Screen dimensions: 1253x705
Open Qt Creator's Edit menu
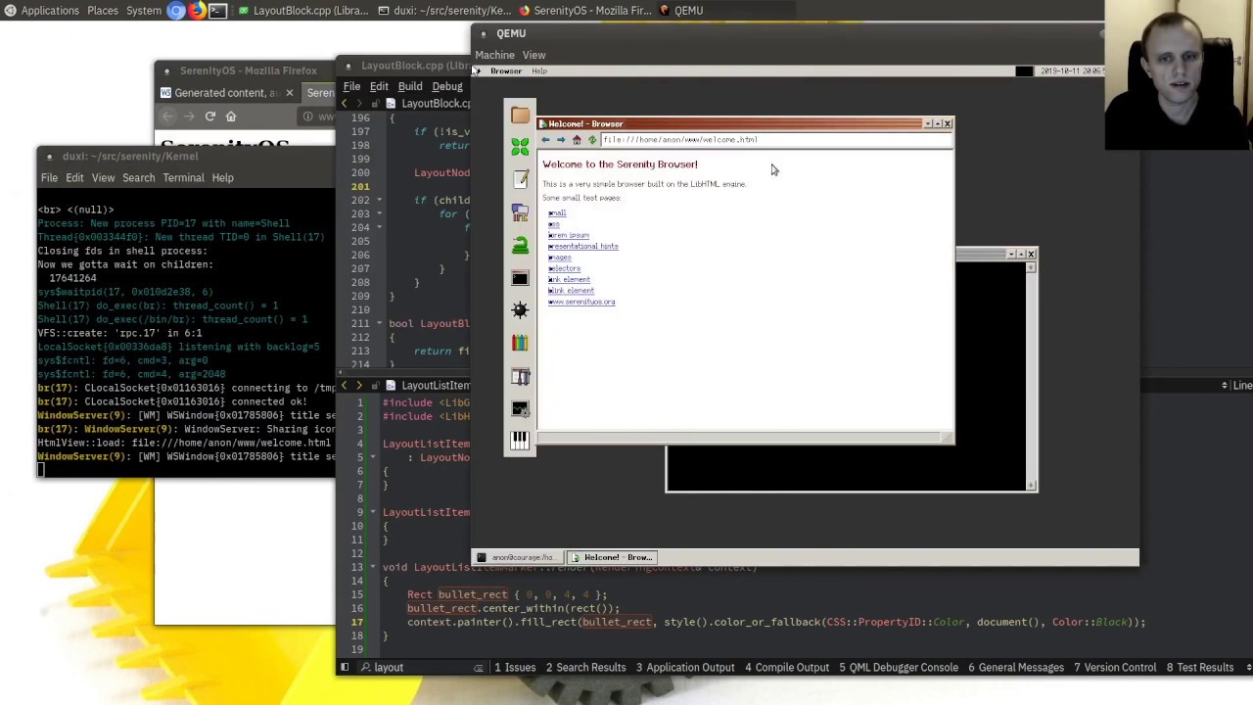pyautogui.click(x=379, y=86)
